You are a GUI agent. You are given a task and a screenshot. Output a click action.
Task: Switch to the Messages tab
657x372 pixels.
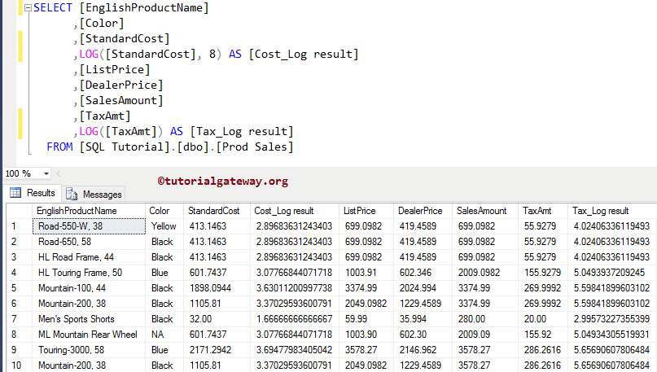(94, 194)
